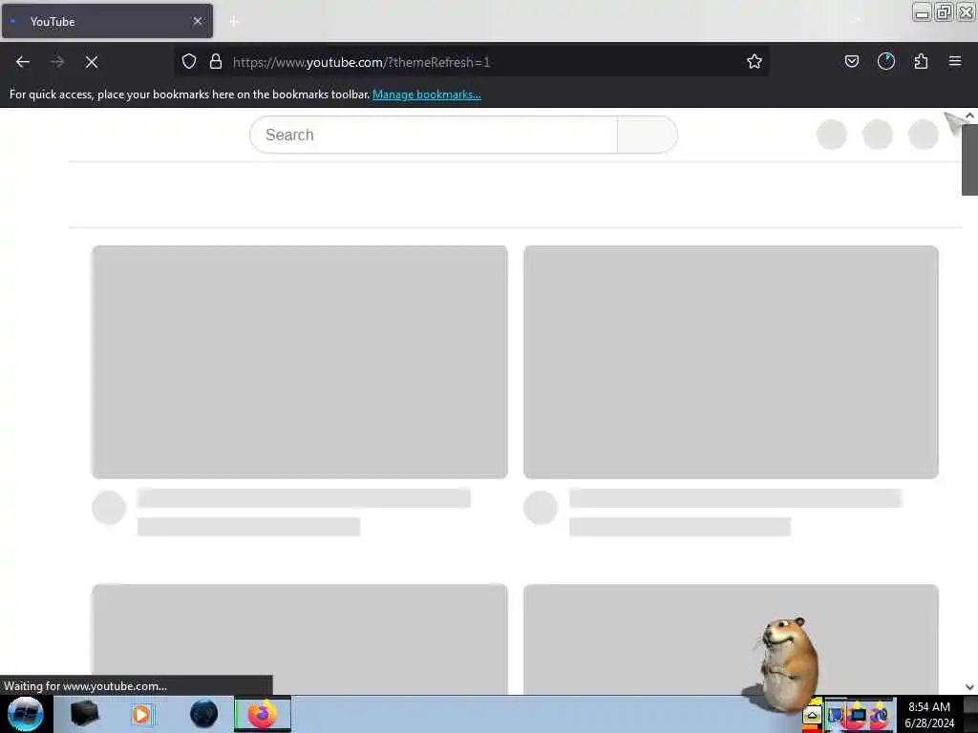
Task: Click the search submit button beside Search
Action: [x=647, y=135]
